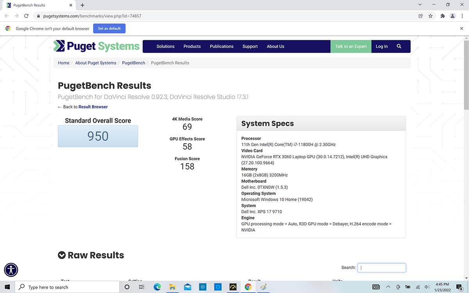Click the Puget Systems logo
Image resolution: width=469 pixels, height=293 pixels.
coord(97,46)
